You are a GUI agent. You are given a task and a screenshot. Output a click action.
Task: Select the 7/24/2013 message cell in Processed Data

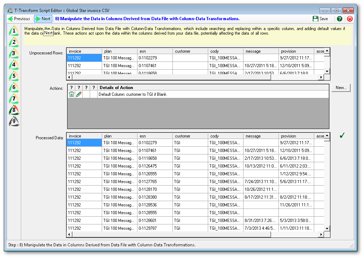pos(261,182)
